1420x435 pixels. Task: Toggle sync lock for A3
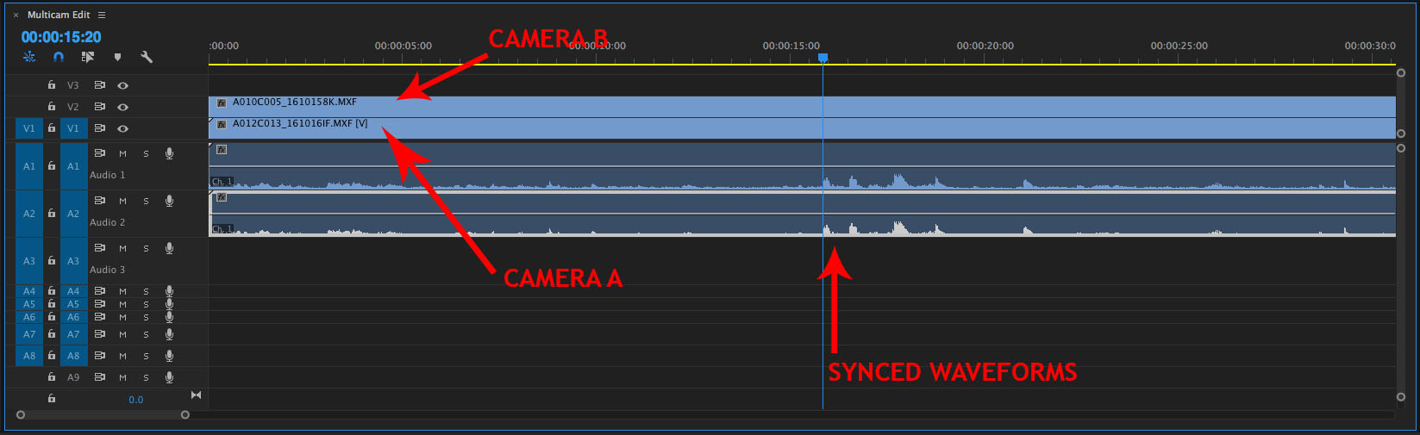coord(100,248)
